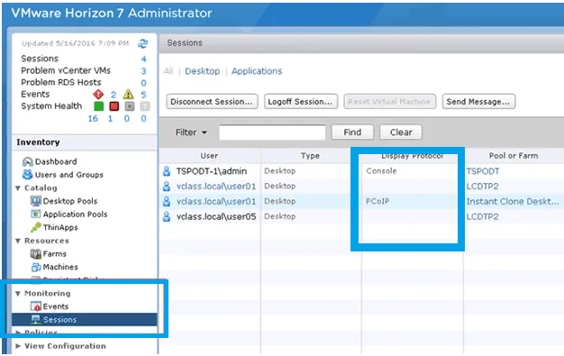Click the ThinApps icon
The height and width of the screenshot is (356, 564).
point(36,227)
